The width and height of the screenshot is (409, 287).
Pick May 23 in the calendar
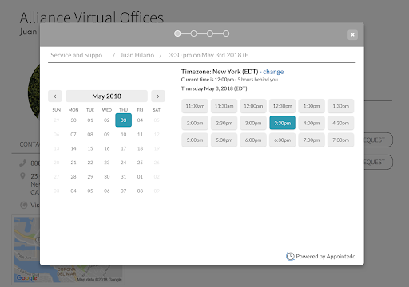[107, 163]
